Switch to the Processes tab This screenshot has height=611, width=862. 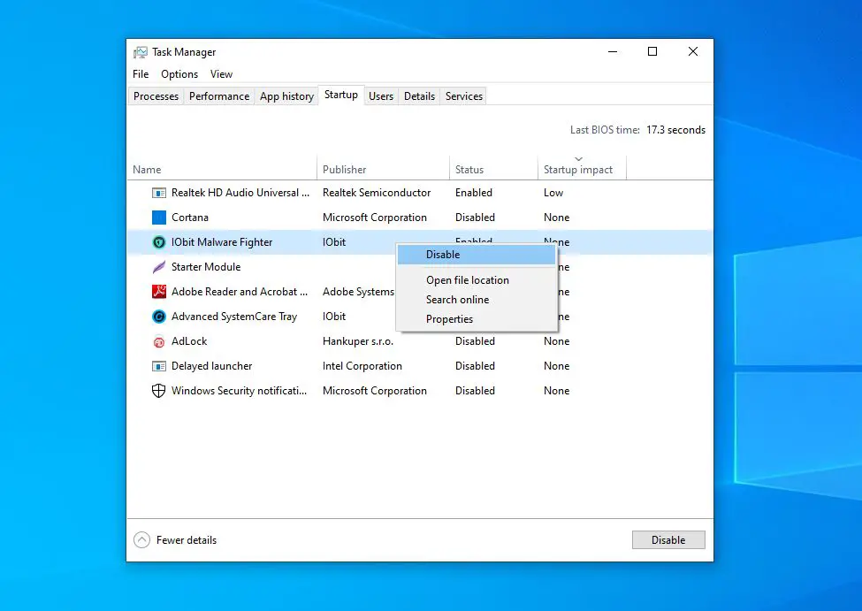[156, 95]
